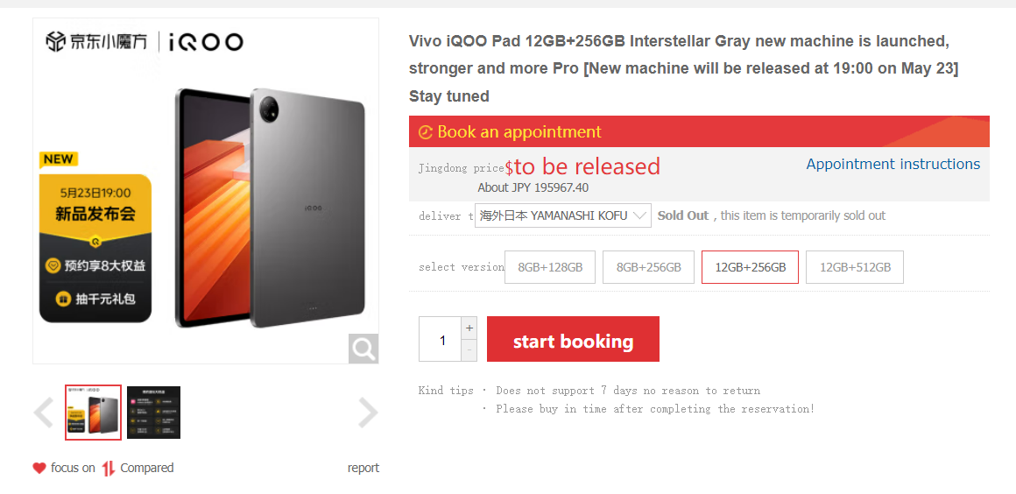Increase quantity with the plus button

(x=469, y=328)
